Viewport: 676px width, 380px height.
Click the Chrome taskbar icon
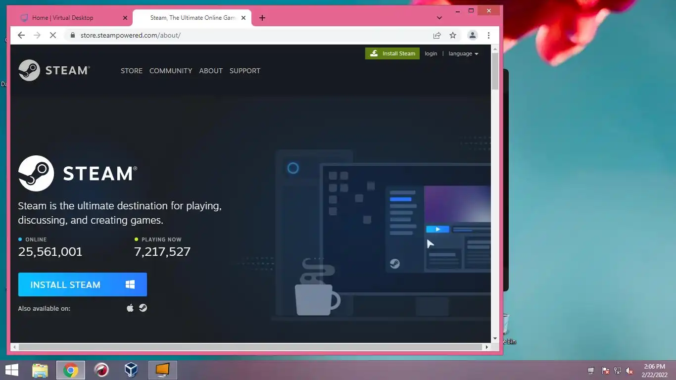coord(71,370)
